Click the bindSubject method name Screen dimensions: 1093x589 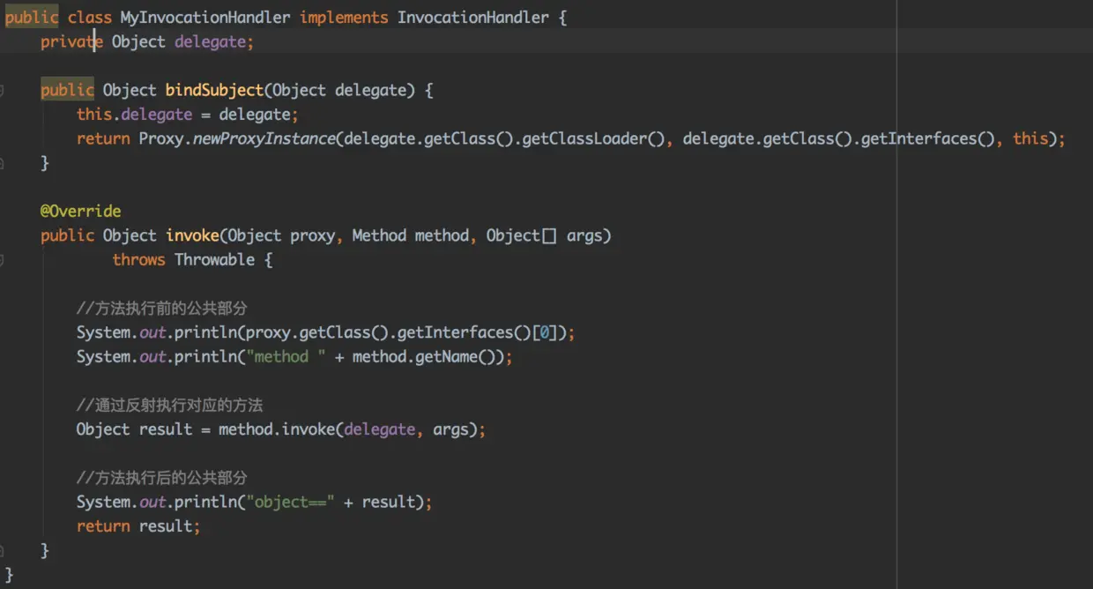tap(214, 90)
